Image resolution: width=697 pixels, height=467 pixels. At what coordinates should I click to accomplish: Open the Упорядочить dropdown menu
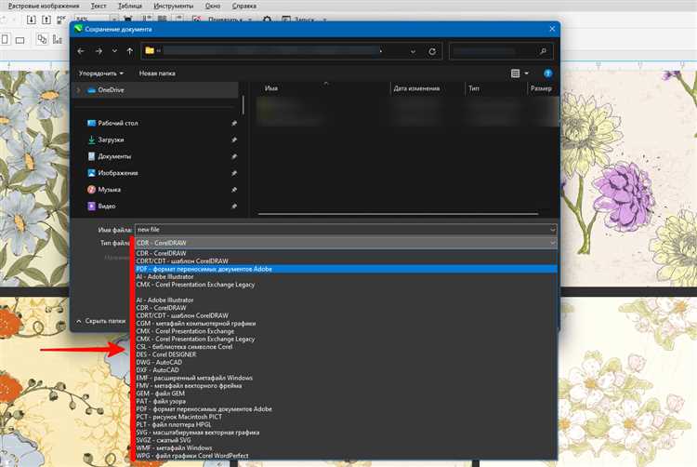(101, 73)
